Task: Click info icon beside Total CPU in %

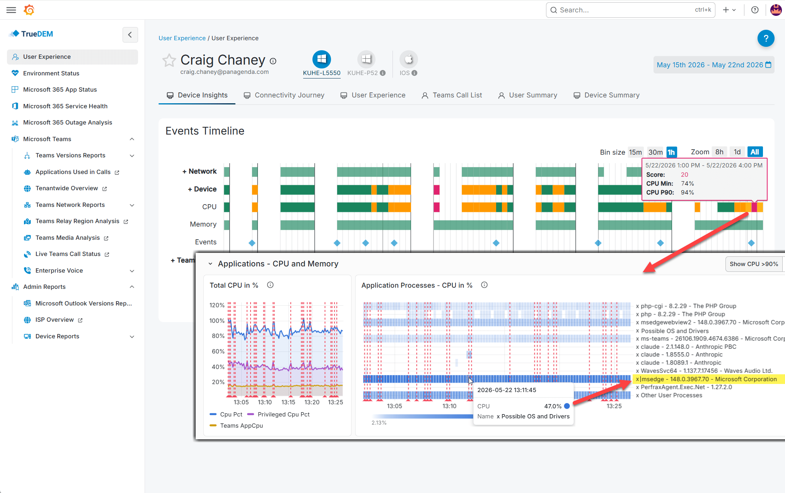Action: (270, 285)
